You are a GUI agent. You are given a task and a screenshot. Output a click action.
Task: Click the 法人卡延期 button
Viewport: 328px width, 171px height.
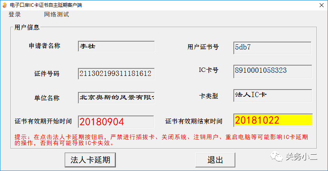pos(90,160)
